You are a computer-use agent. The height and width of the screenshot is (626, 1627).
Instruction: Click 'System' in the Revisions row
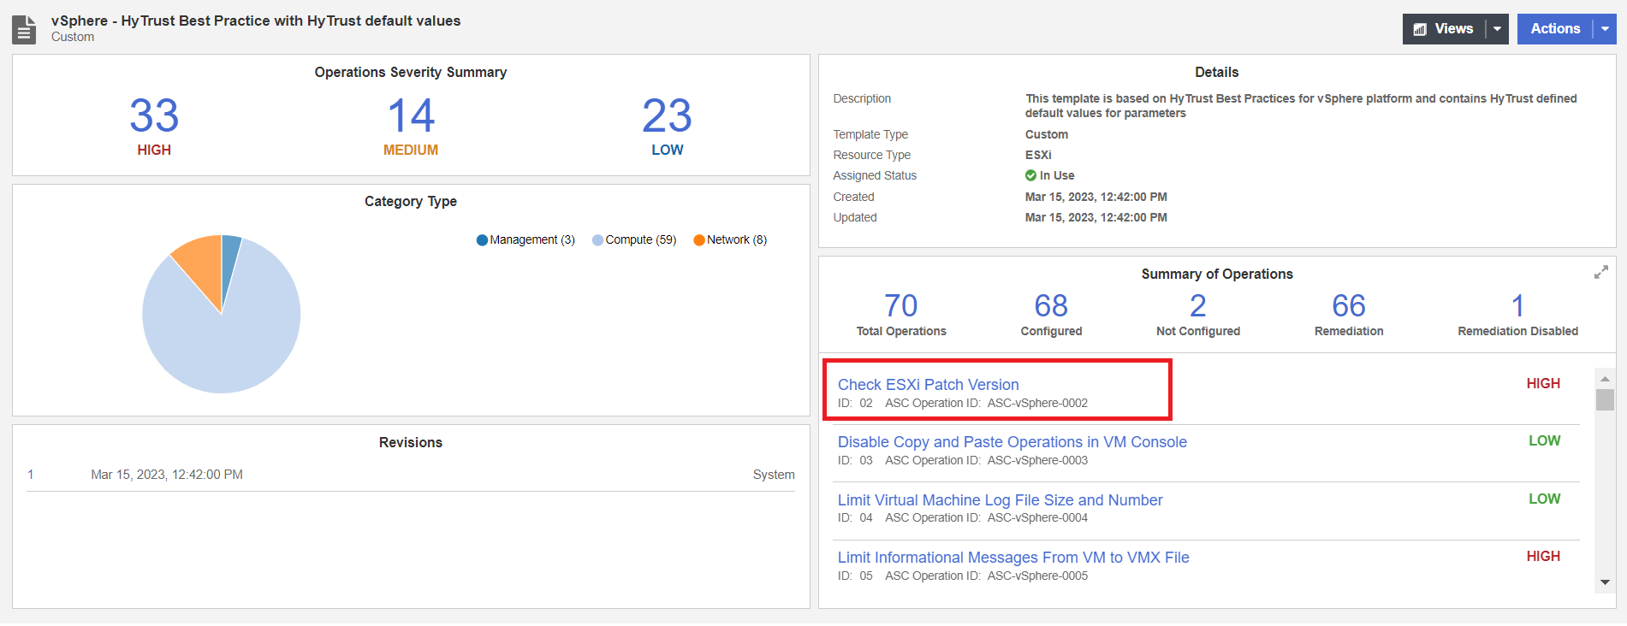pos(774,475)
